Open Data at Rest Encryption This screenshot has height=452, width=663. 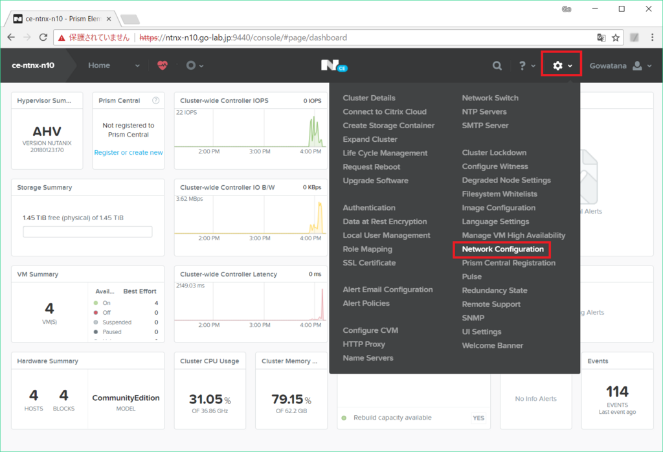click(385, 221)
